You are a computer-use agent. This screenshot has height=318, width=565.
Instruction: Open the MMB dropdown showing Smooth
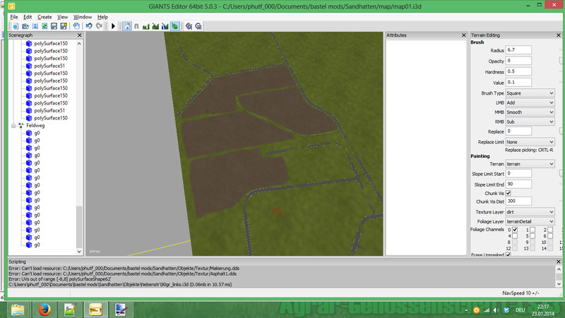click(530, 112)
